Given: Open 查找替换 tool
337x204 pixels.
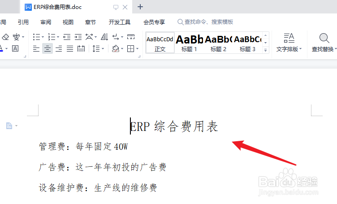Looking at the screenshot, I should (324, 43).
